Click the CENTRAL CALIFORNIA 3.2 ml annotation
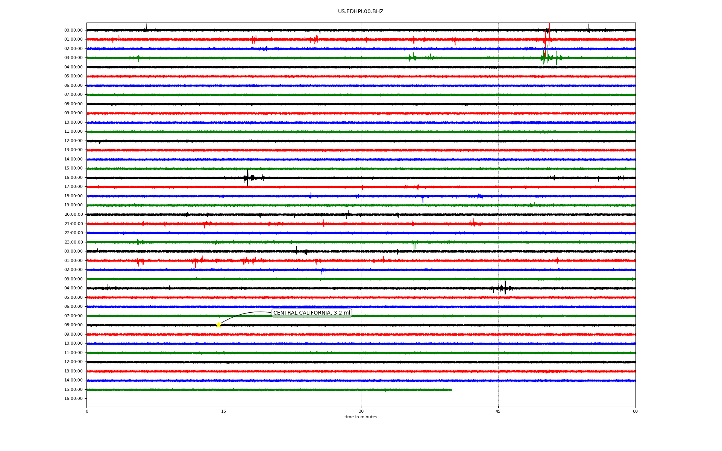The image size is (722, 451). point(311,313)
